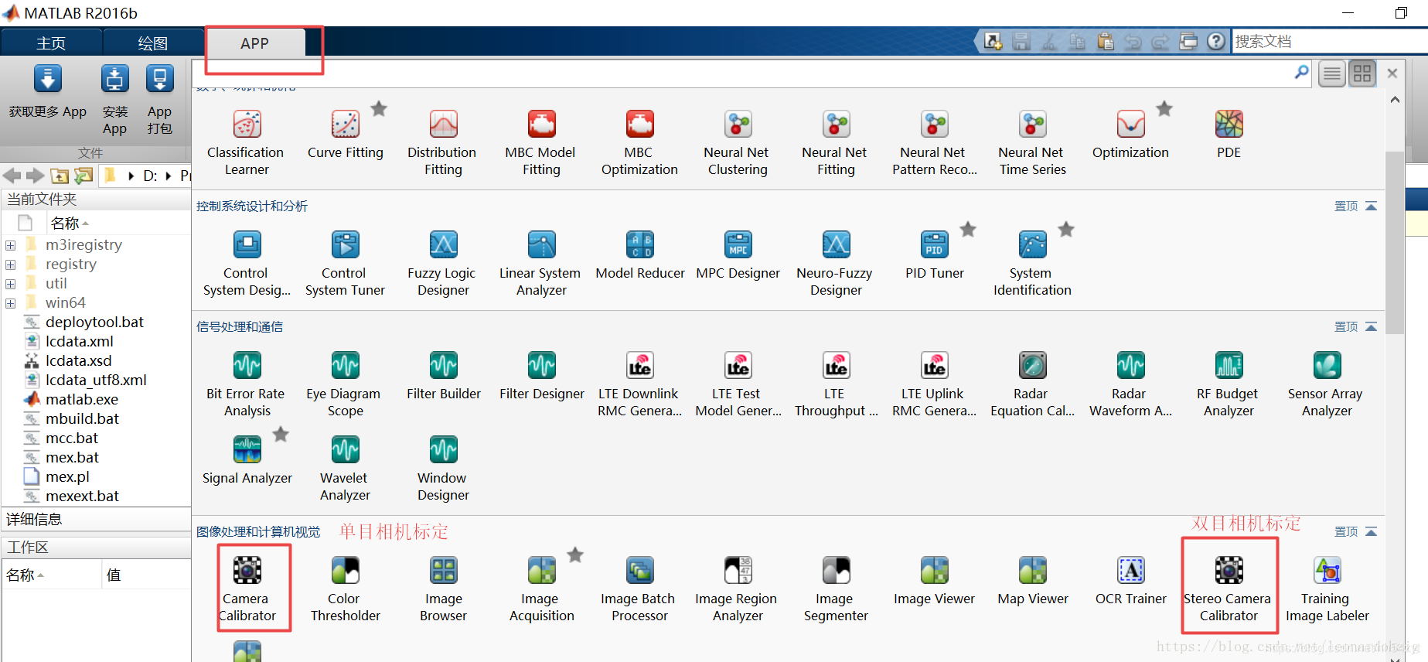
Task: Pin 控制系统设计和分析 section with 置顶
Action: [1346, 206]
